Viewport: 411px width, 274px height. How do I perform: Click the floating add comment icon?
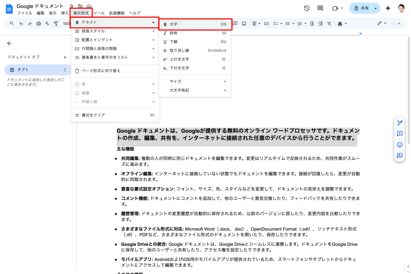coord(400,134)
